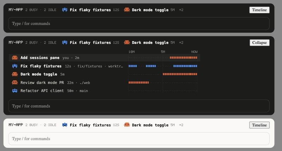Select the Refactor API client session

click(x=104, y=91)
